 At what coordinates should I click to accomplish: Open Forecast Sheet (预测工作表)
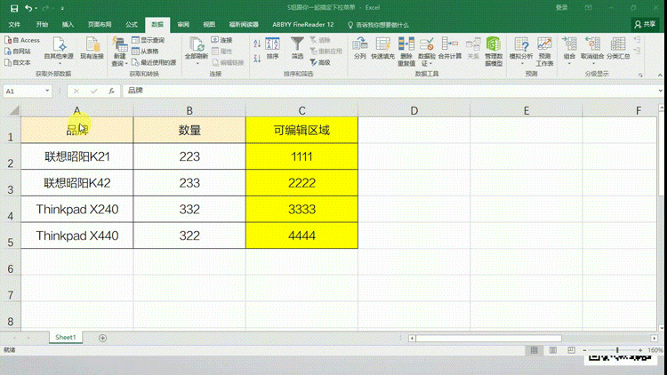pos(544,51)
